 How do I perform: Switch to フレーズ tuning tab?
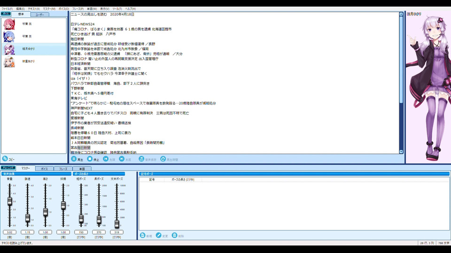(x=63, y=169)
